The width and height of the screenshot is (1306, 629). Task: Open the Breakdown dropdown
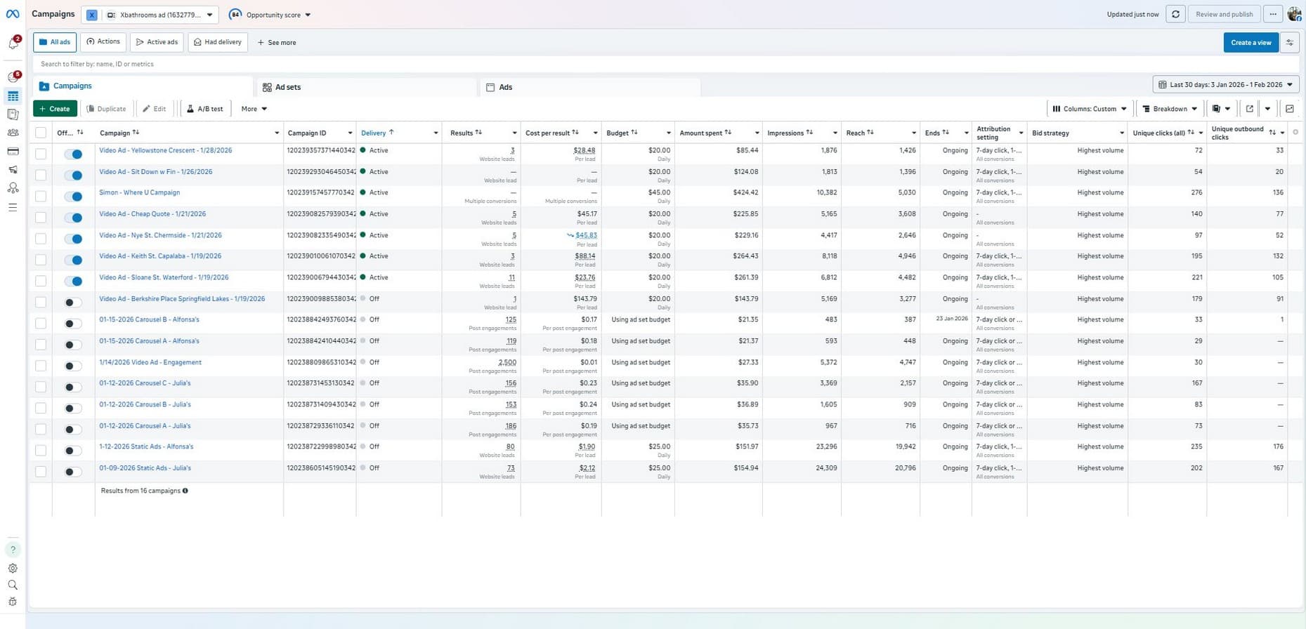pos(1169,109)
